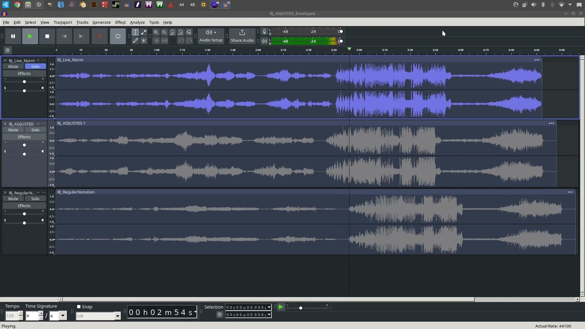Stop playback with the Stop button

[x=47, y=36]
